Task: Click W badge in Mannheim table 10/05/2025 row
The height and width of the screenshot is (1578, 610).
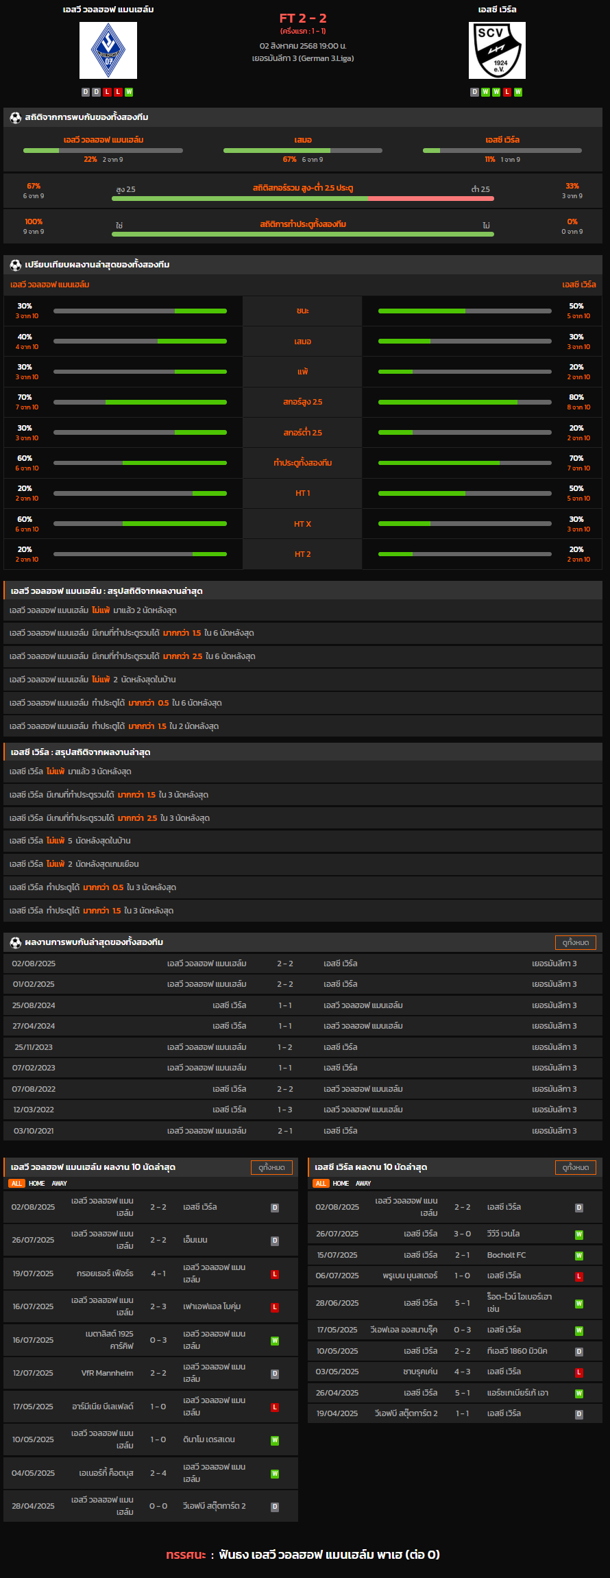Action: click(x=275, y=1440)
